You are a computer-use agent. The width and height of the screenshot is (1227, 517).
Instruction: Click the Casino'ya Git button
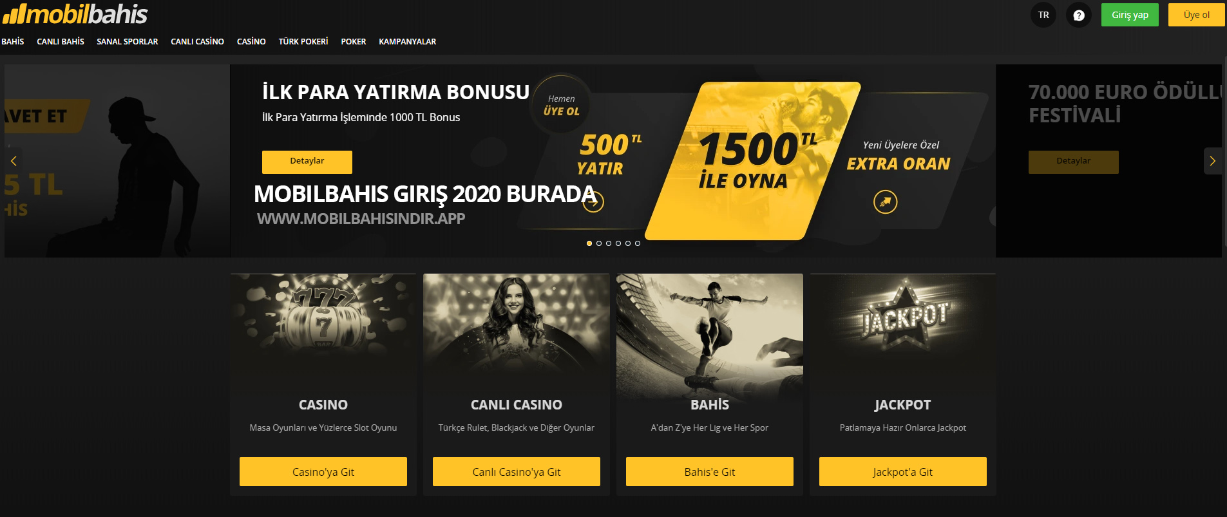tap(323, 472)
